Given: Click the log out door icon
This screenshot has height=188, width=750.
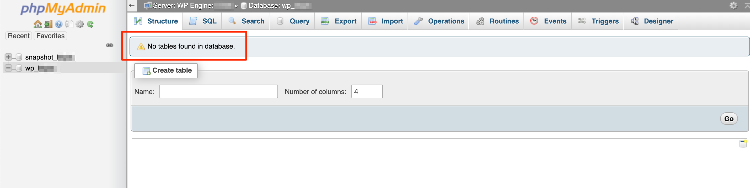Looking at the screenshot, I should pos(48,24).
